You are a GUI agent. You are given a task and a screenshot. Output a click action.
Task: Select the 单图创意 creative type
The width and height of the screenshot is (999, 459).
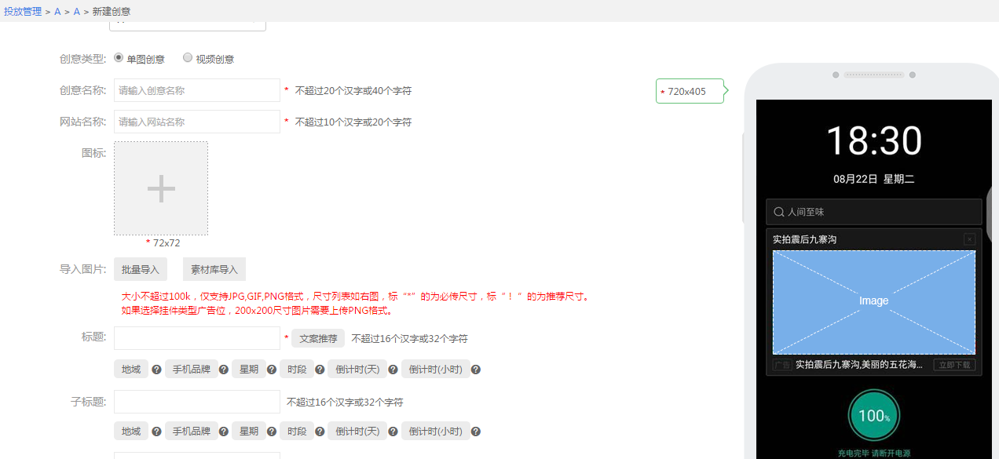point(118,57)
